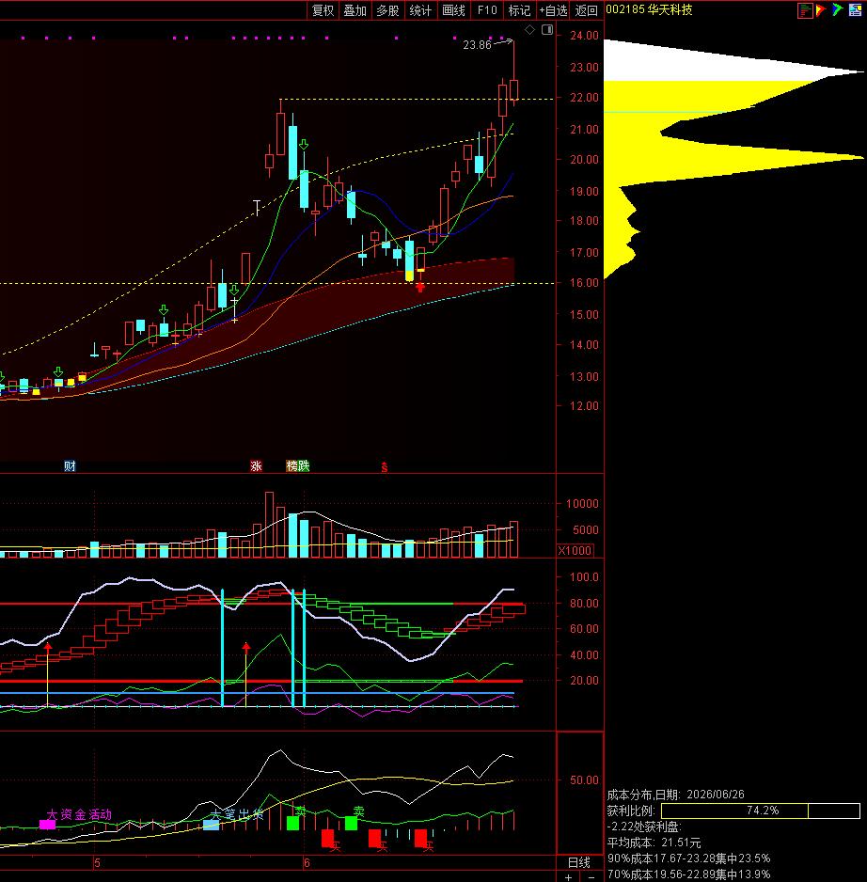Screen dimensions: 867x882
Task: Click the 获利比例 label
Action: click(x=631, y=811)
